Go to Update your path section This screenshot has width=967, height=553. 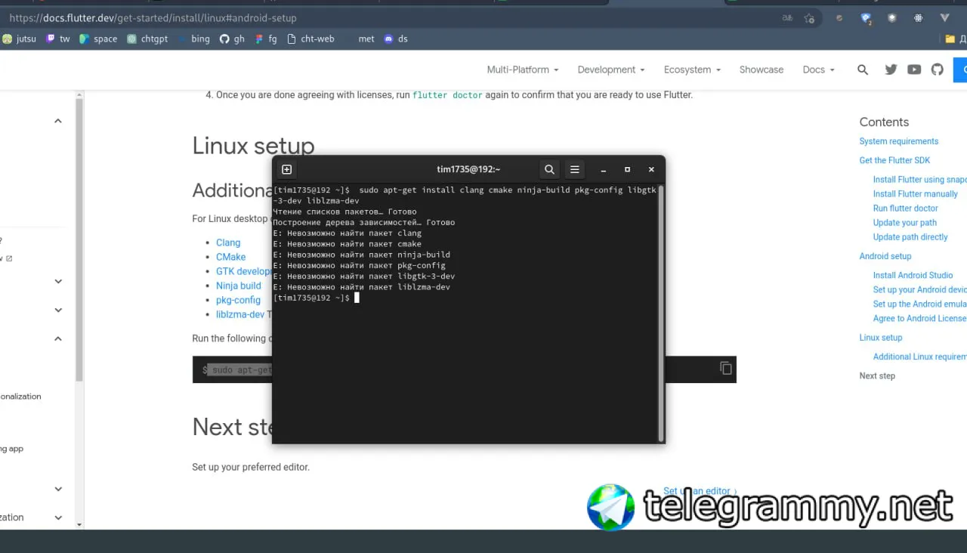[x=905, y=223]
